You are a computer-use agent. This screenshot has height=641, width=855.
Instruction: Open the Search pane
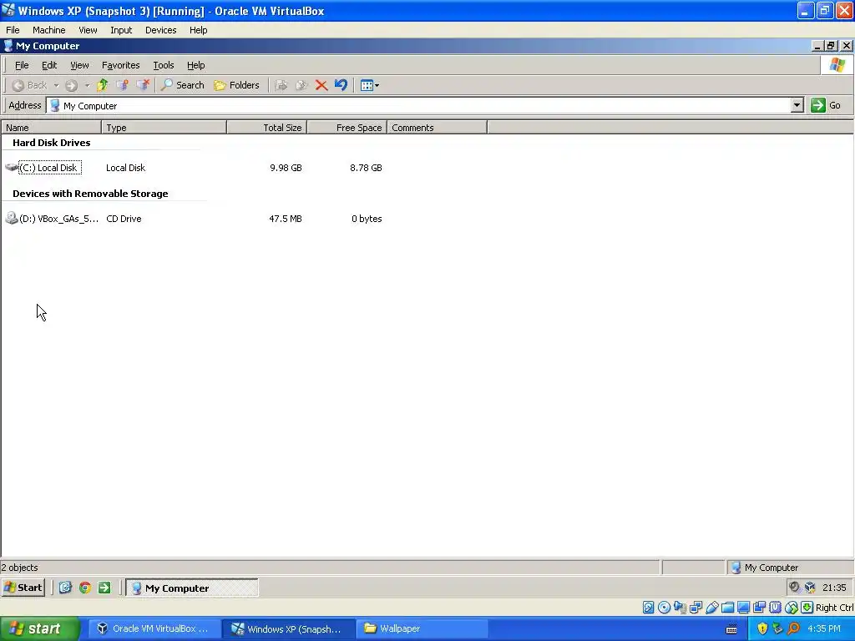coord(183,85)
